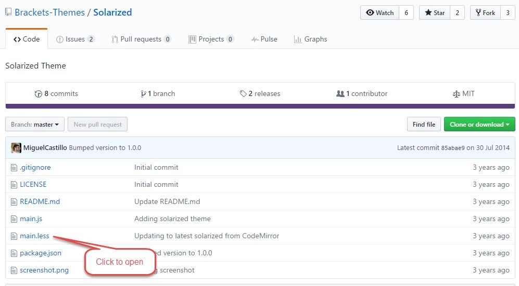The height and width of the screenshot is (286, 519).
Task: Open the MIT license link
Action: coord(463,93)
